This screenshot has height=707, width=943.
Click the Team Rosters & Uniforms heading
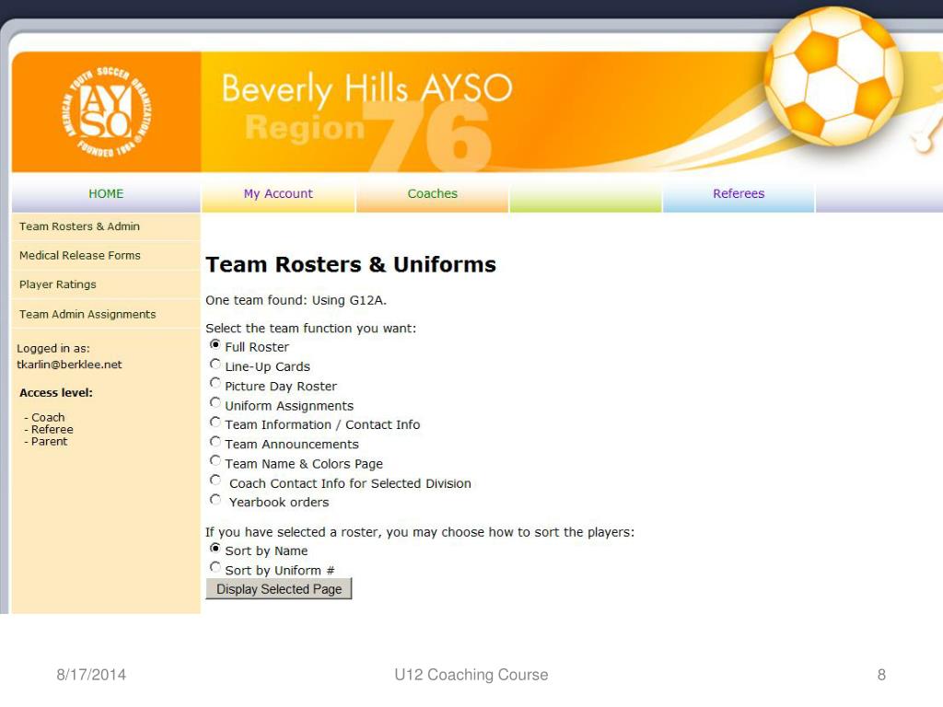(351, 264)
